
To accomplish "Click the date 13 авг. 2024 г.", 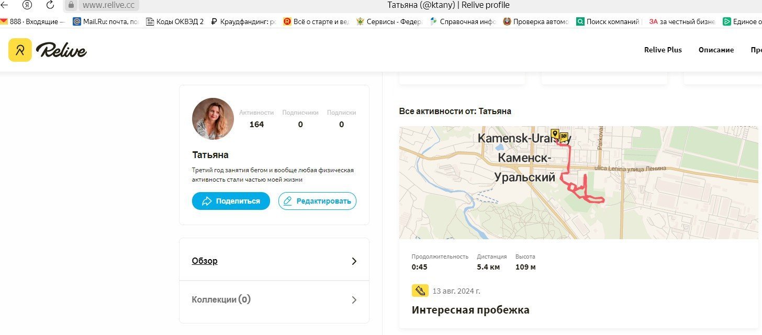I will pos(456,291).
